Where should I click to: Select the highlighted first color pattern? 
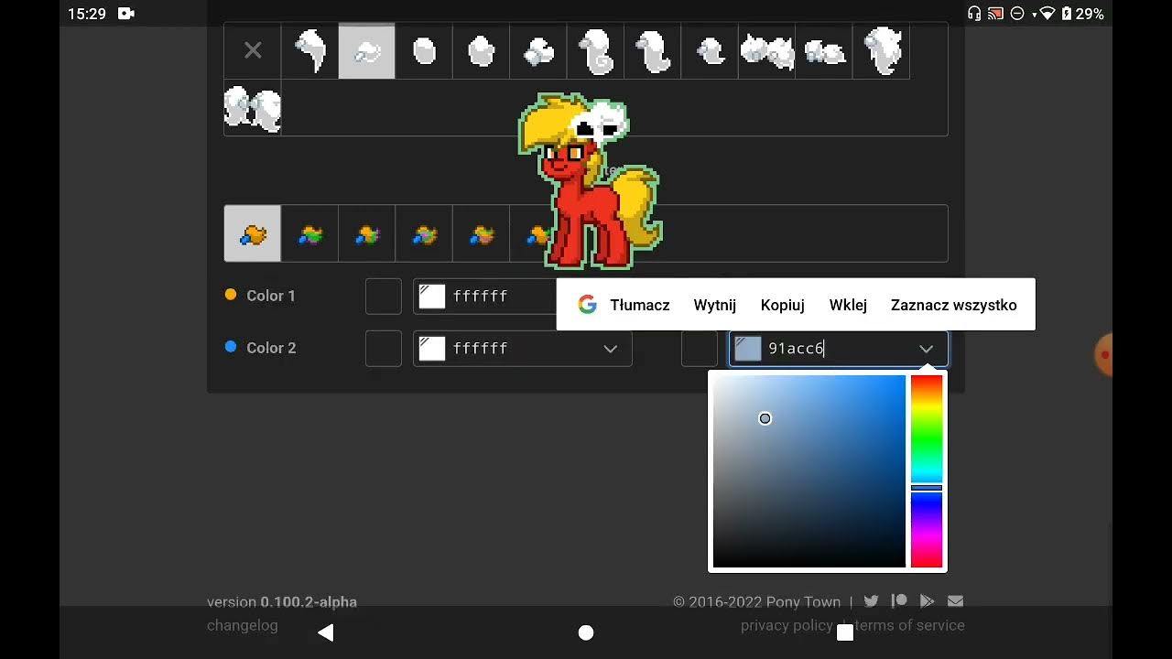(253, 233)
